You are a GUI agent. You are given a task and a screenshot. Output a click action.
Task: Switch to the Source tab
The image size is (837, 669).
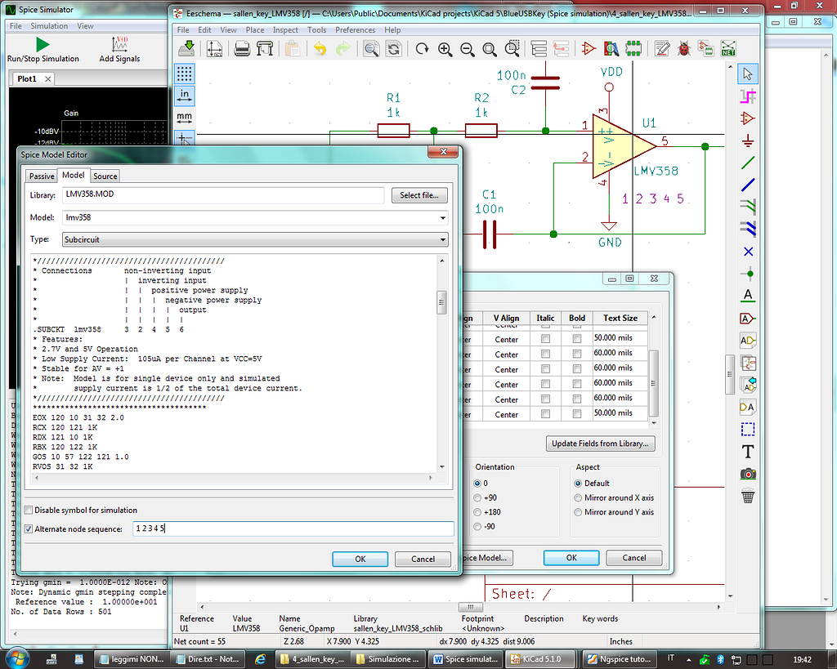pos(105,176)
